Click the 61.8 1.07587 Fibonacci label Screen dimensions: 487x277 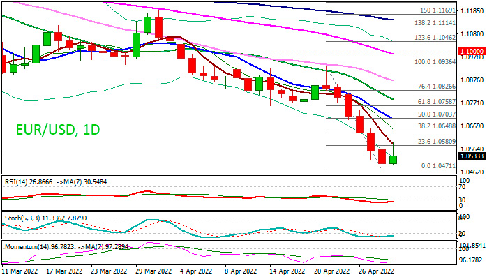[436, 102]
